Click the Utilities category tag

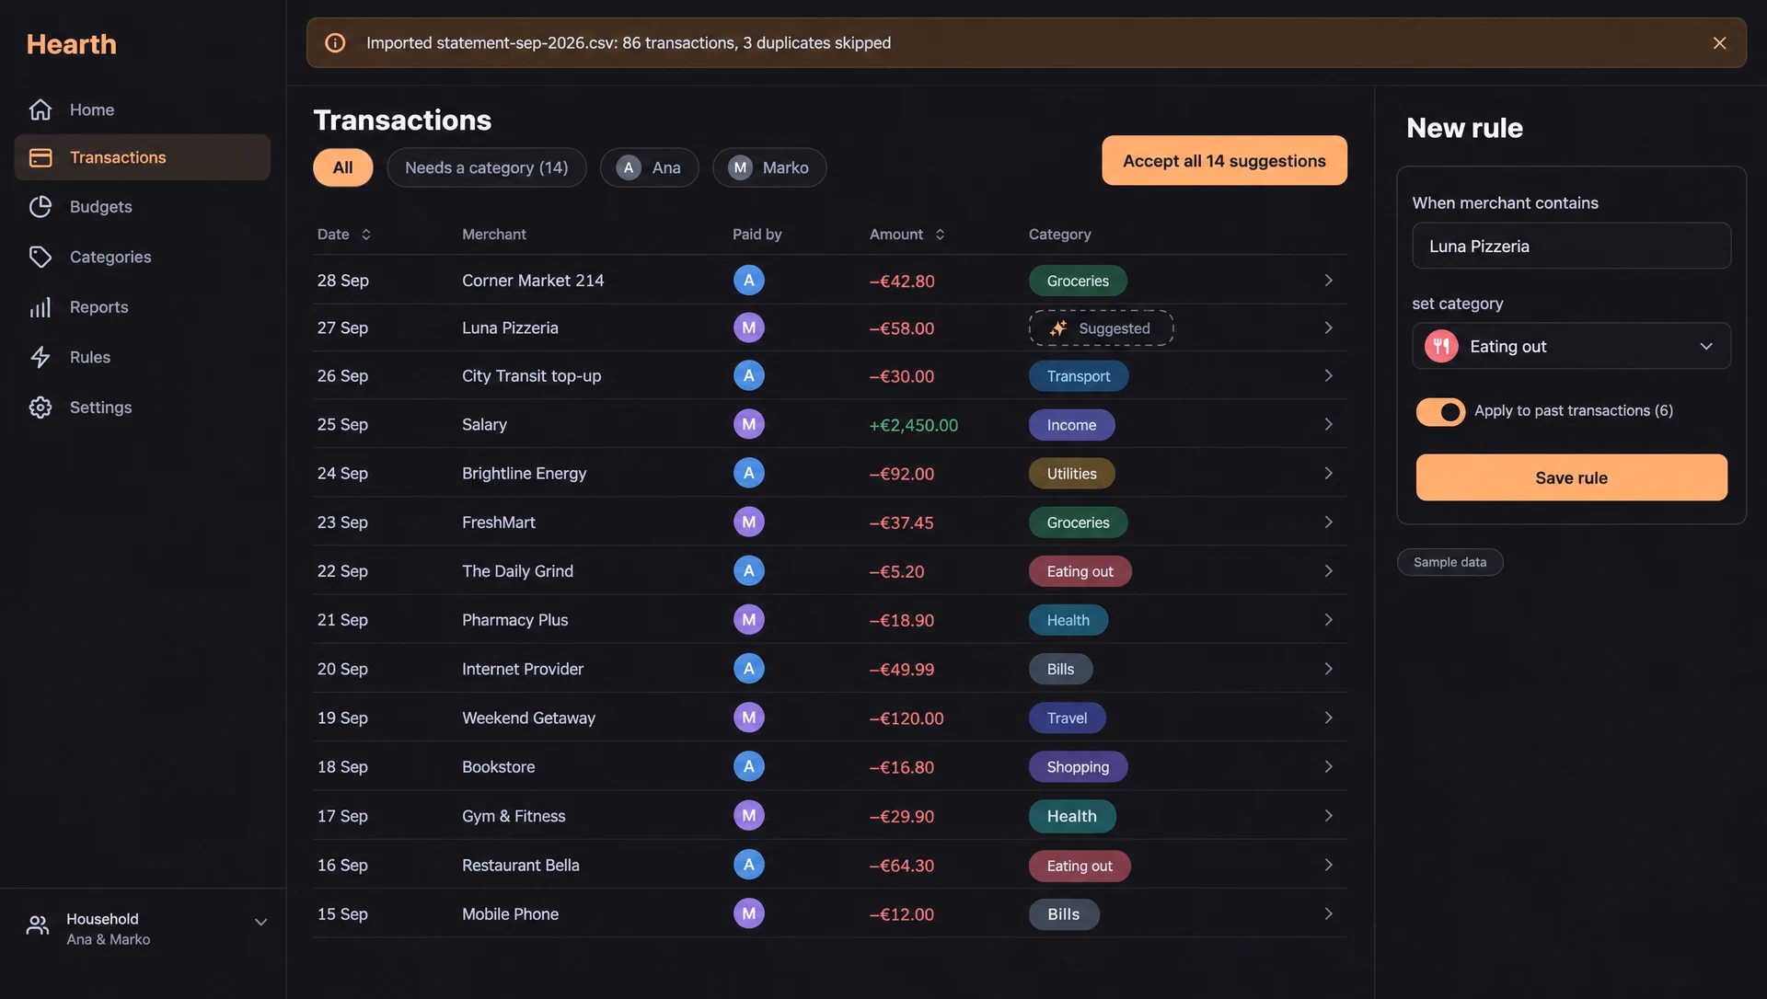1071,474
